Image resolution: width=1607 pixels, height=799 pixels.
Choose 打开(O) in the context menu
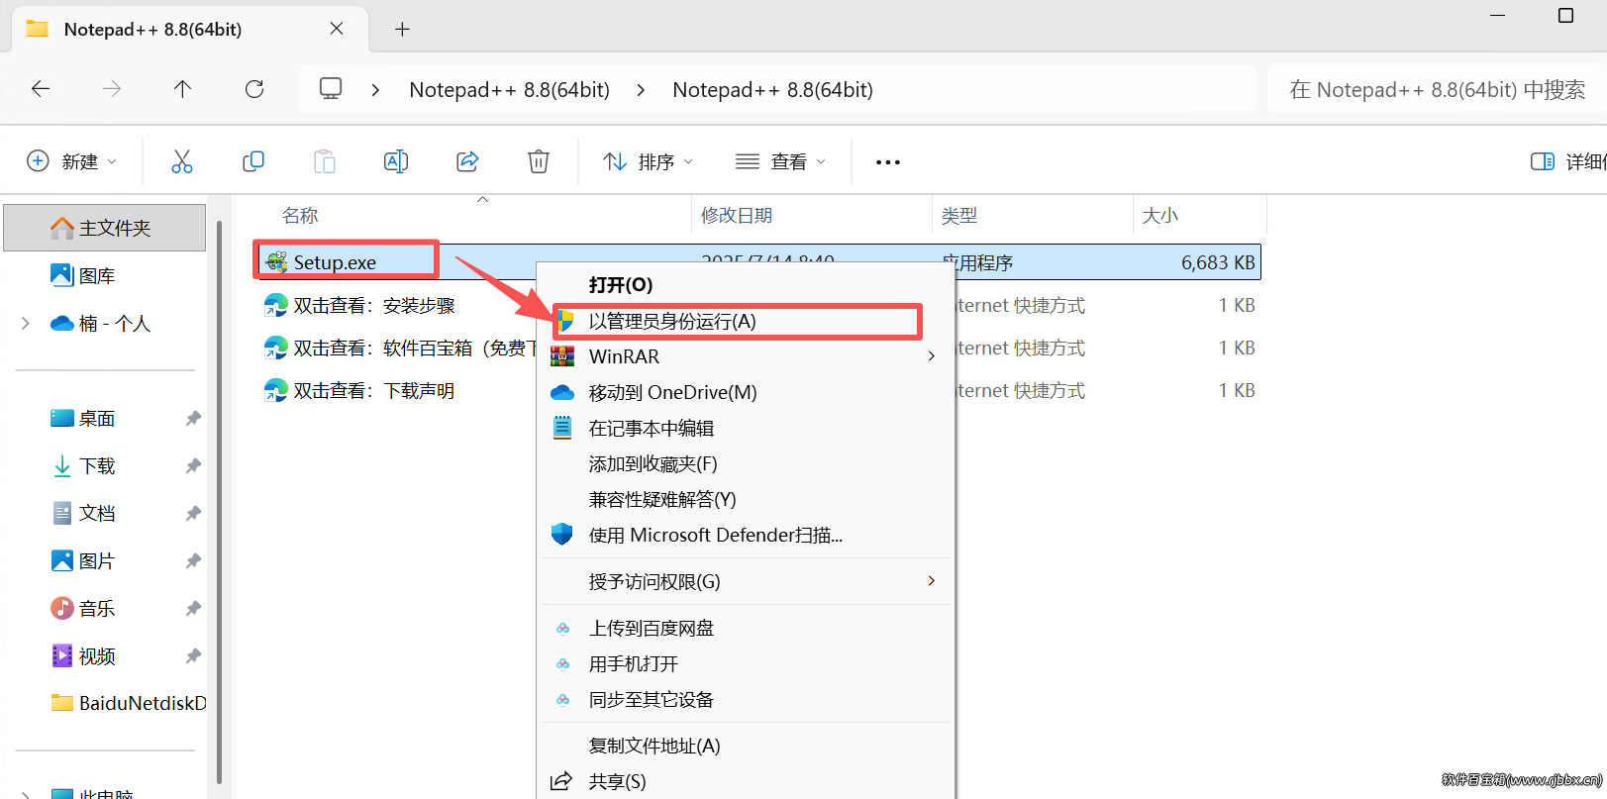[747, 285]
